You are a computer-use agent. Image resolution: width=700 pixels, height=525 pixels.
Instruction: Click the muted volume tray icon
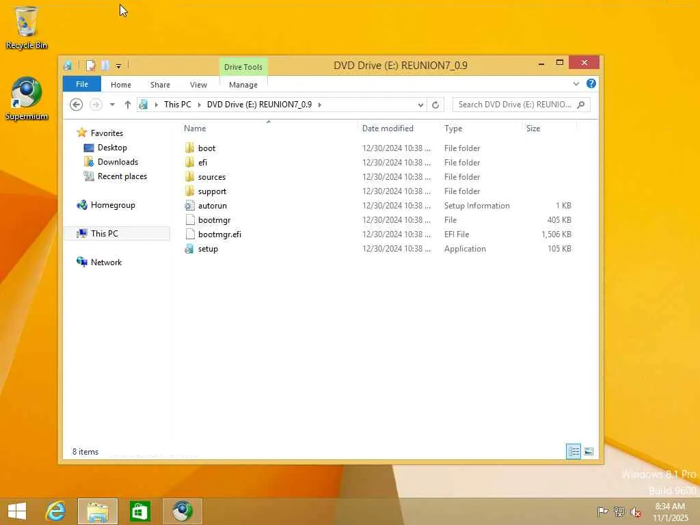click(x=635, y=512)
